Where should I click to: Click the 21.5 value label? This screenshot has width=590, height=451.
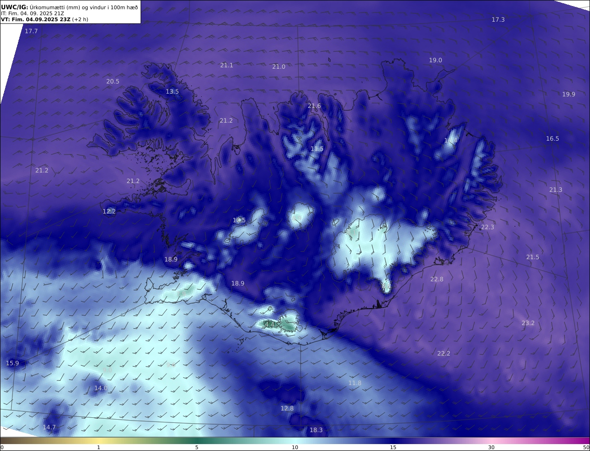point(533,257)
